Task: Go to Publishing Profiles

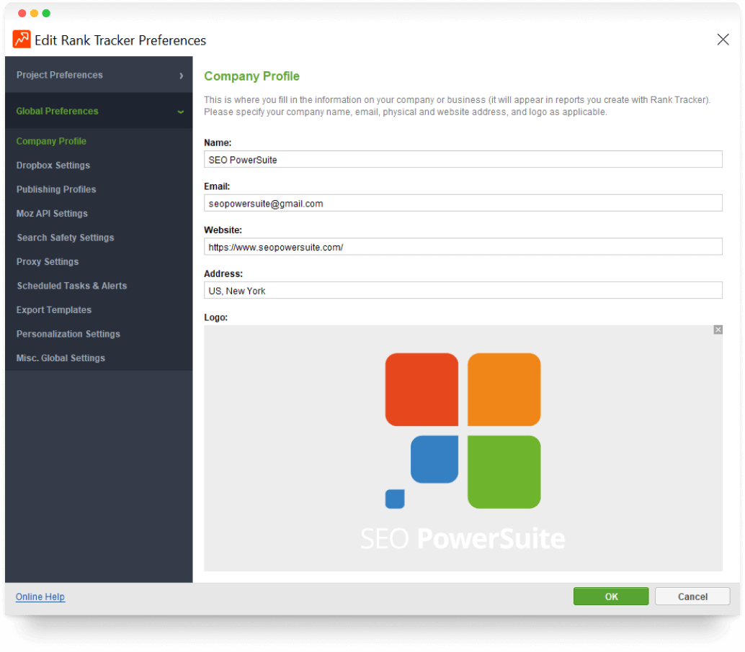Action: 56,189
